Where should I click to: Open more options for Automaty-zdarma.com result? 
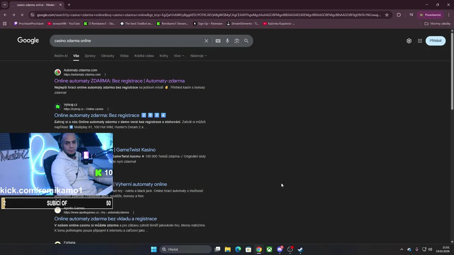(x=105, y=75)
